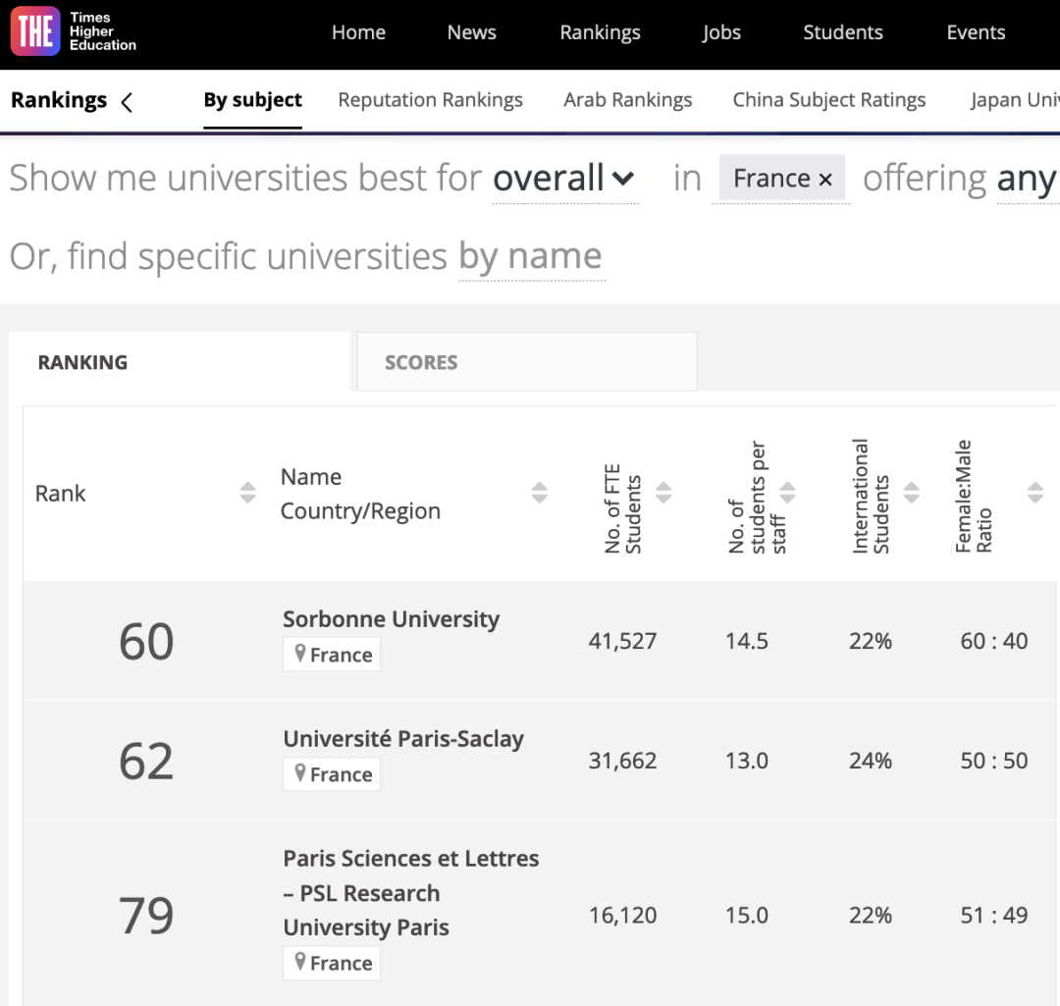1060x1006 pixels.
Task: Click the 13.0 students per staff value
Action: point(746,761)
